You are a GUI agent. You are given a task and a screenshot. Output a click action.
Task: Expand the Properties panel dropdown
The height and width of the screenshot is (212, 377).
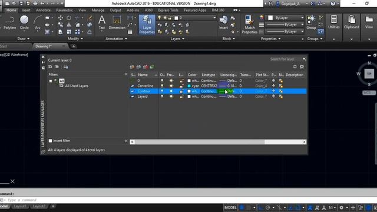click(271, 39)
